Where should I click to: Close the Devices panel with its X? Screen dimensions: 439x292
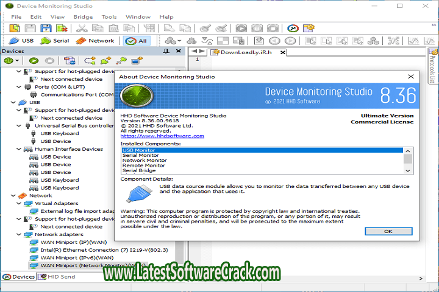point(177,51)
